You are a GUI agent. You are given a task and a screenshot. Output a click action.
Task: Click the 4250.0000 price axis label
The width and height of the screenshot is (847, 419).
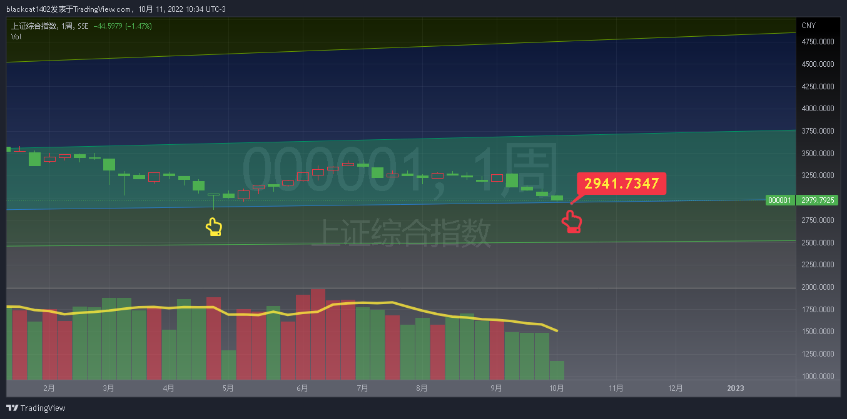click(x=818, y=86)
